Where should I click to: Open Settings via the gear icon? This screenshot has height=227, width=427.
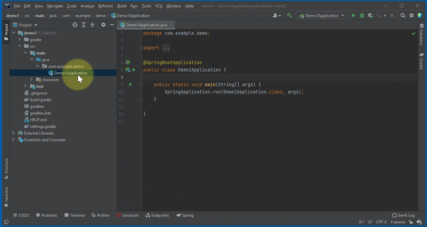click(x=411, y=15)
